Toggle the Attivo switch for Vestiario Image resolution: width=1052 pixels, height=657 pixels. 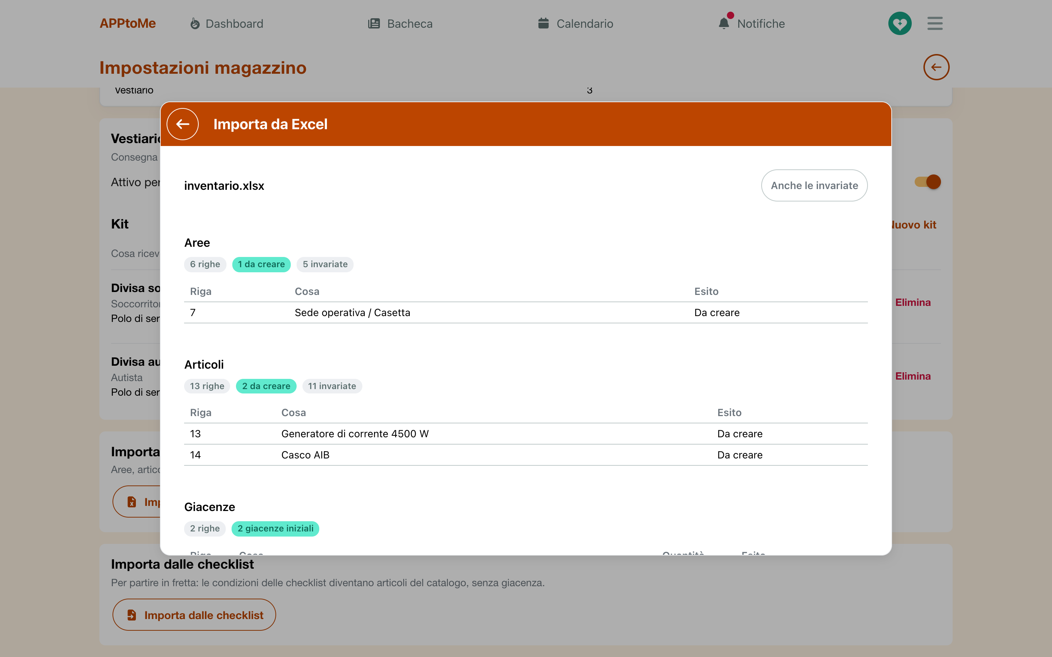point(928,182)
